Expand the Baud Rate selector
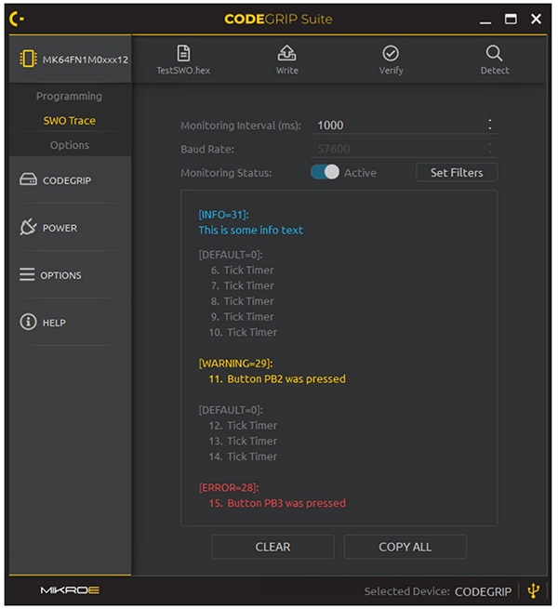The width and height of the screenshot is (558, 609). point(490,149)
